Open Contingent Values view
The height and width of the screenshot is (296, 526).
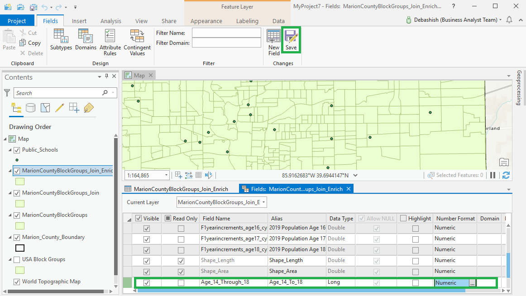(137, 42)
